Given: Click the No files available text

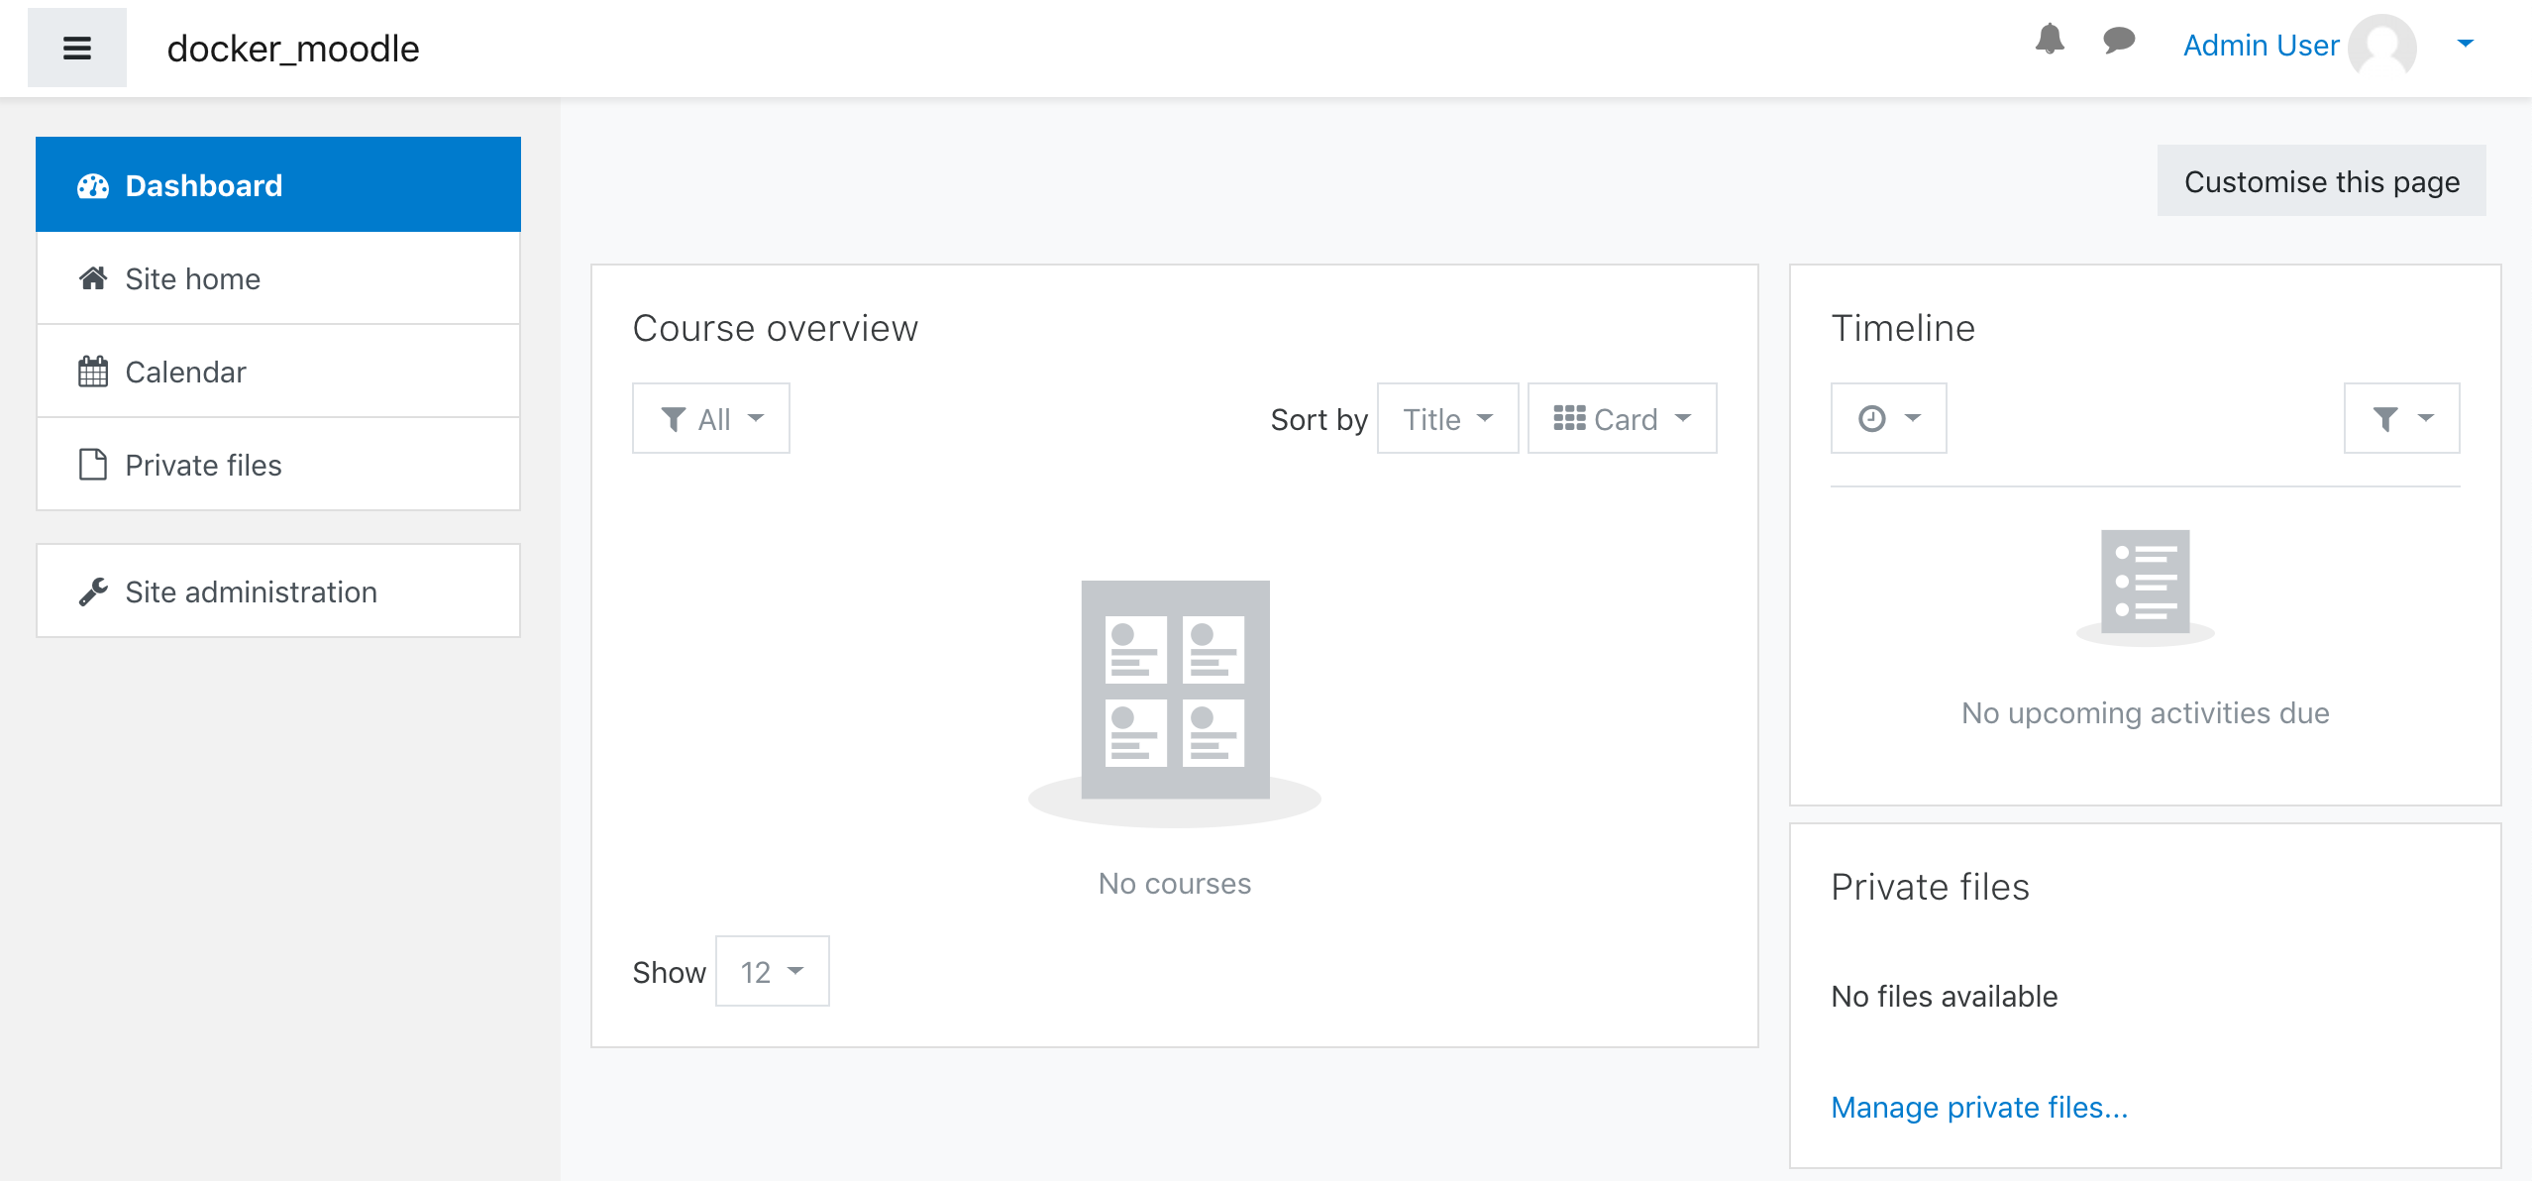Looking at the screenshot, I should [1945, 997].
